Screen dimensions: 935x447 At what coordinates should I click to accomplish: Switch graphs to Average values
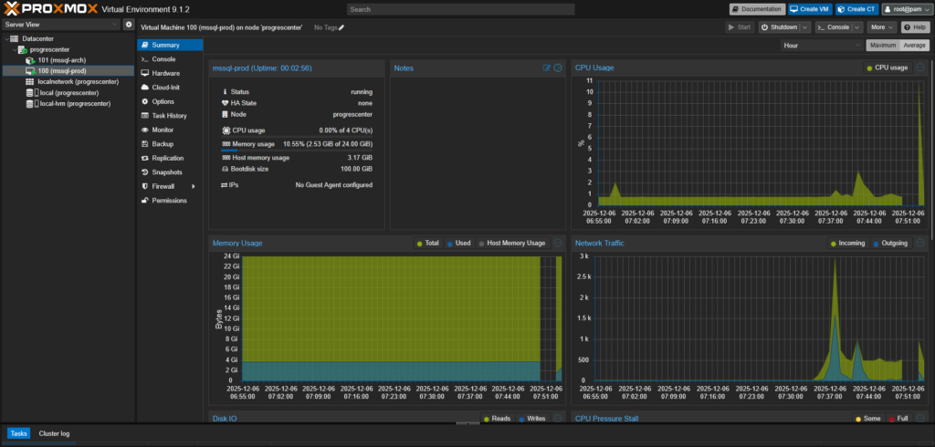(914, 45)
